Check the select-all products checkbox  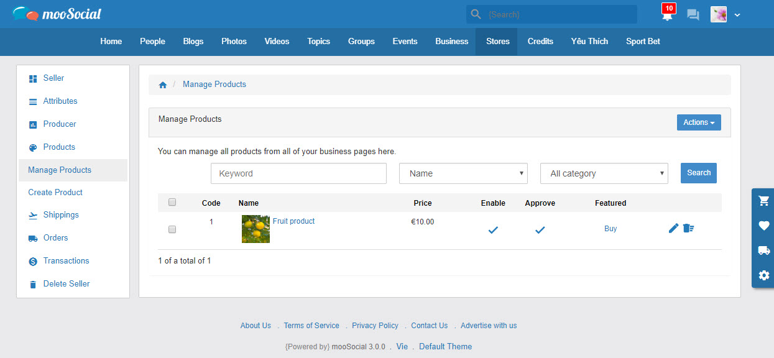172,202
